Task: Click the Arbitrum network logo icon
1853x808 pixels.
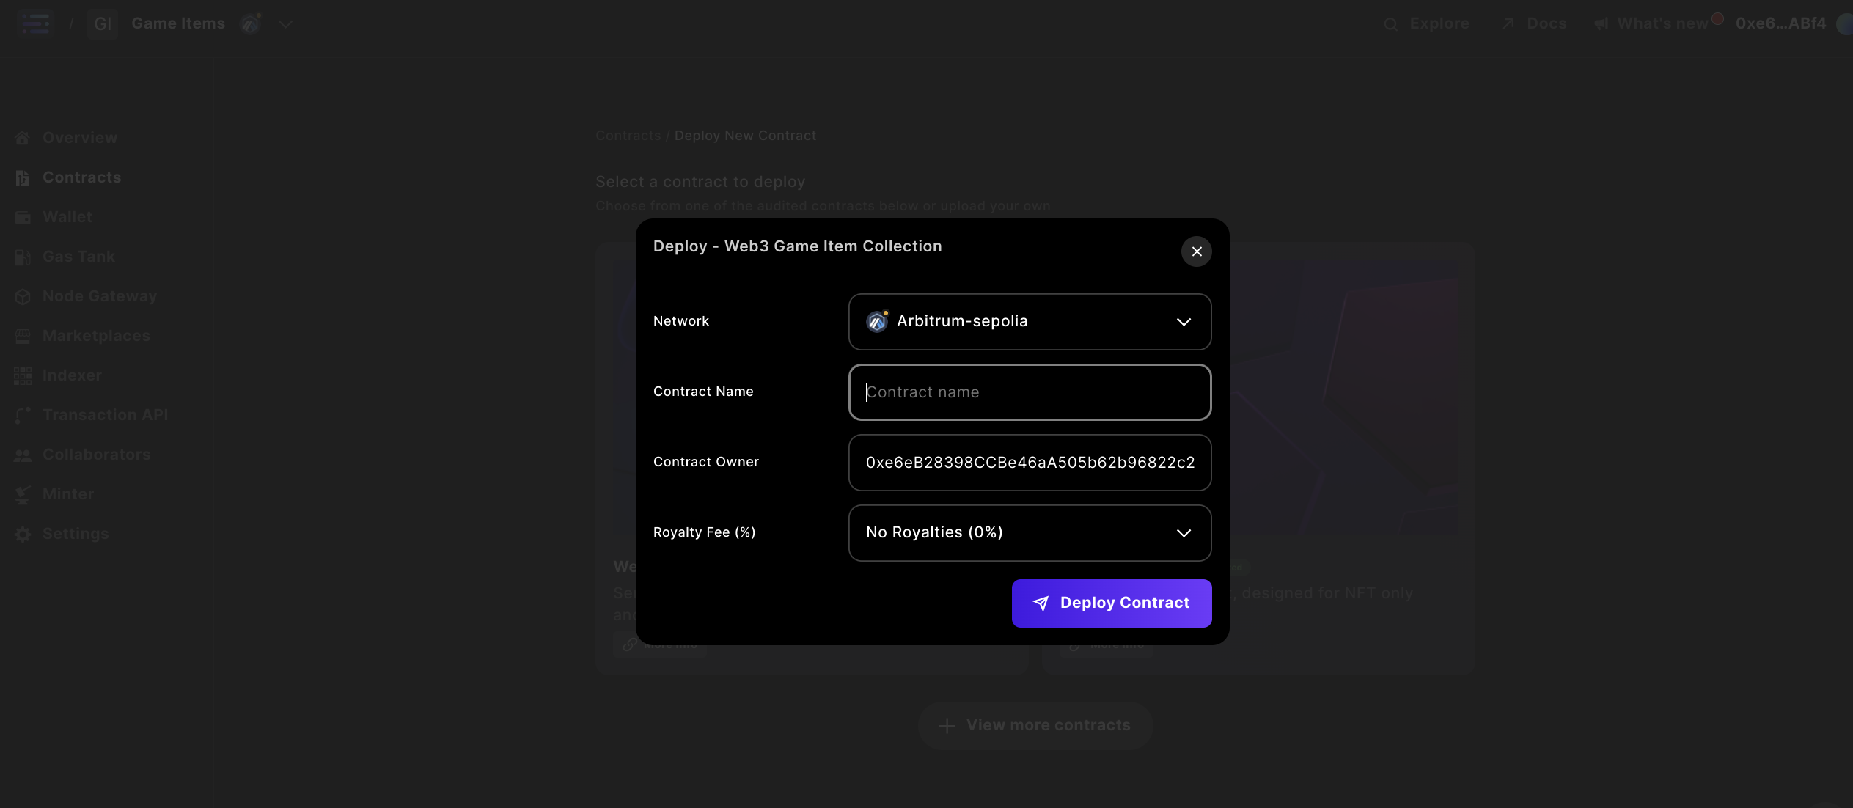Action: click(x=877, y=321)
